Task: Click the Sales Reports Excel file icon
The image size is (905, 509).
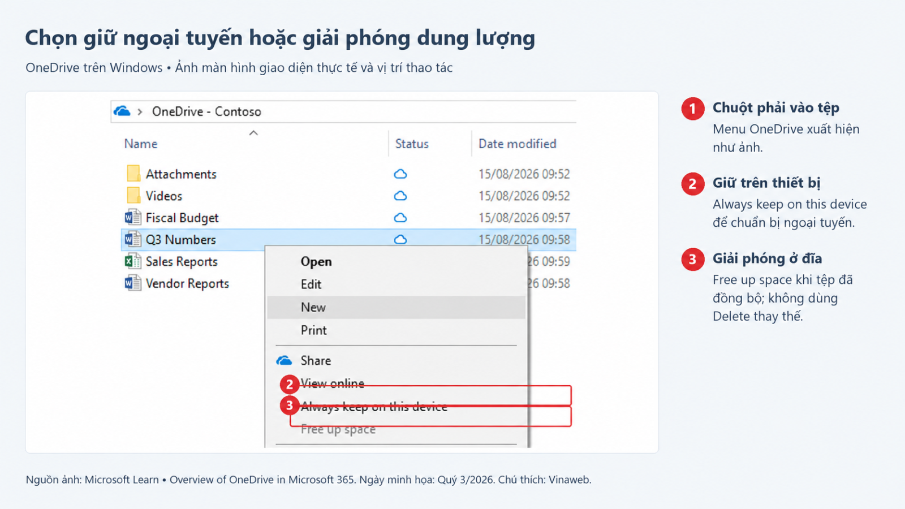Action: coord(133,261)
